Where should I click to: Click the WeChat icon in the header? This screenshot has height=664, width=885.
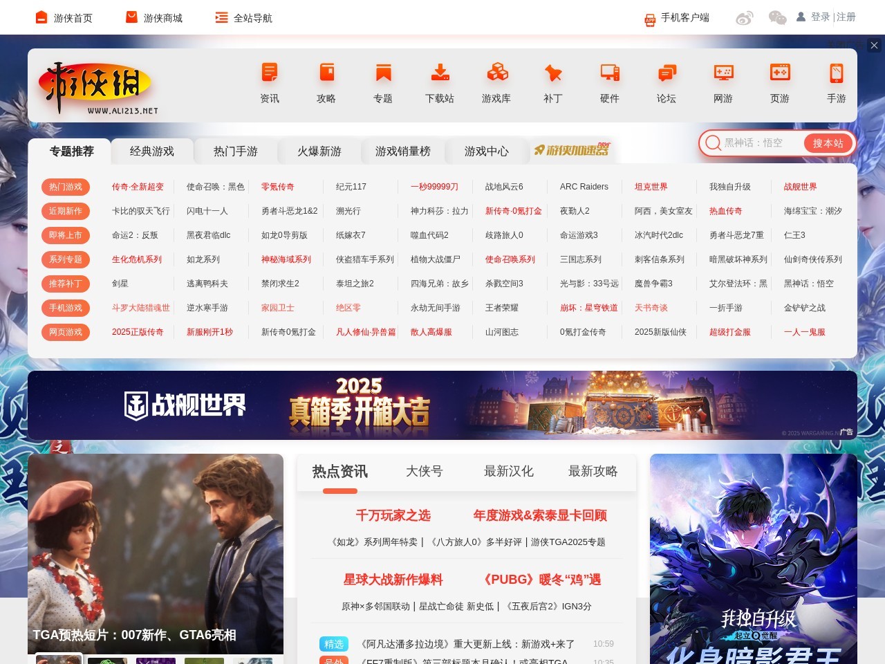(776, 18)
